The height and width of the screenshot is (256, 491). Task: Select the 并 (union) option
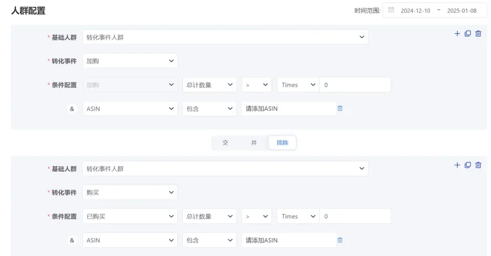254,143
